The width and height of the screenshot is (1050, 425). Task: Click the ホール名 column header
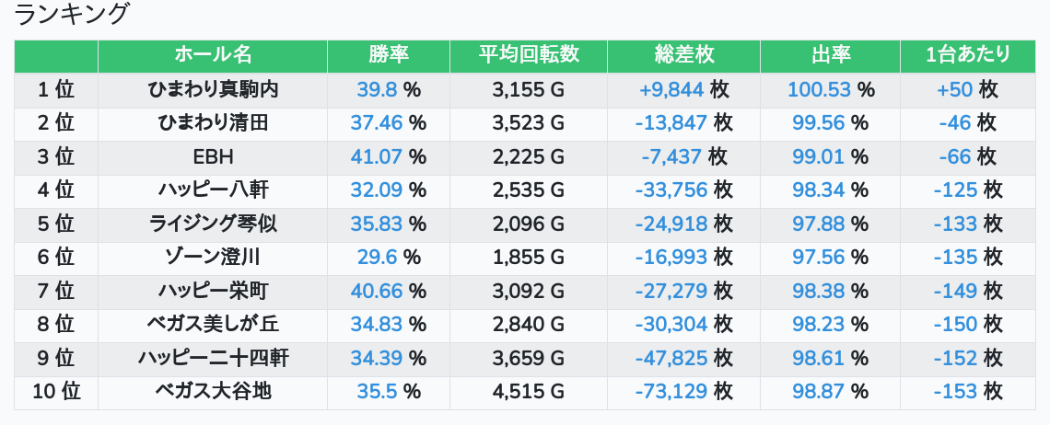click(213, 55)
